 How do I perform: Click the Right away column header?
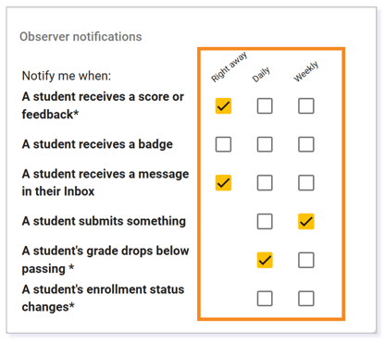click(x=229, y=67)
